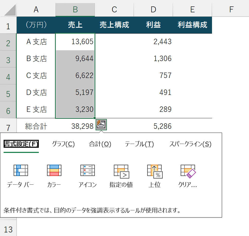Select row 3 header

pos(8,59)
